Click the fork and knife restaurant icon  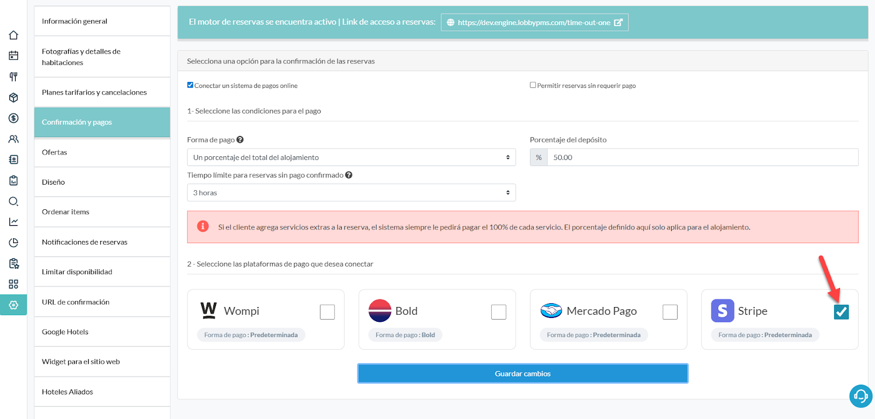point(14,76)
